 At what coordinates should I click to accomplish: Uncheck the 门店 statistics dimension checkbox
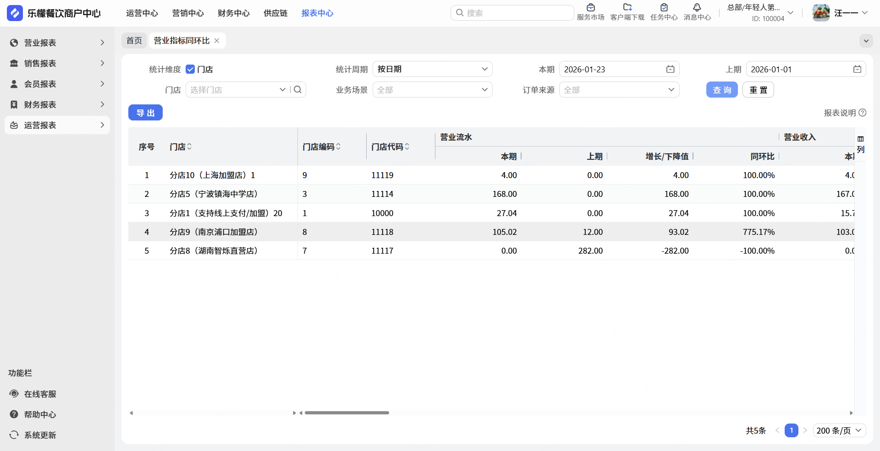190,70
